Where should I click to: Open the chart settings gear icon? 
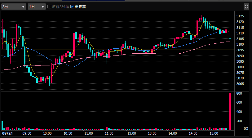pyautogui.click(x=246, y=7)
